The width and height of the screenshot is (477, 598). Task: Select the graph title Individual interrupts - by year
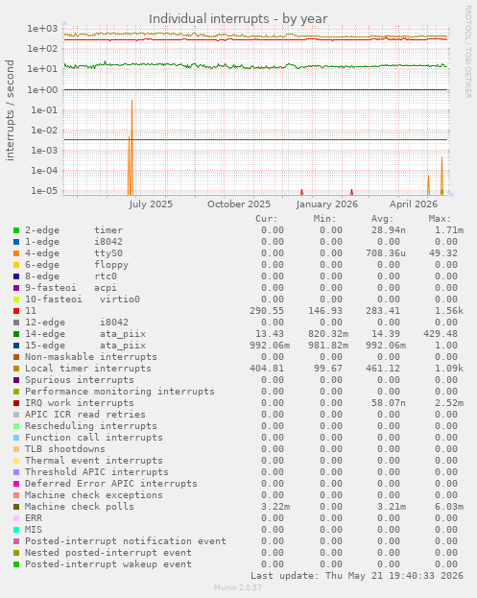[x=238, y=18]
